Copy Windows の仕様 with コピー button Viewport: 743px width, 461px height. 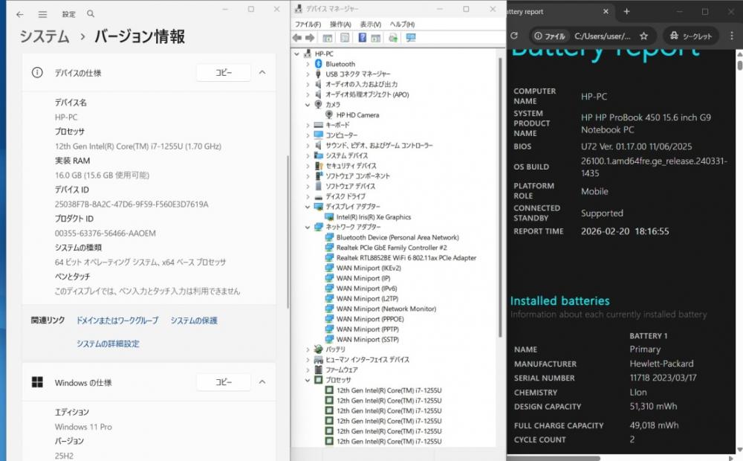coord(223,381)
